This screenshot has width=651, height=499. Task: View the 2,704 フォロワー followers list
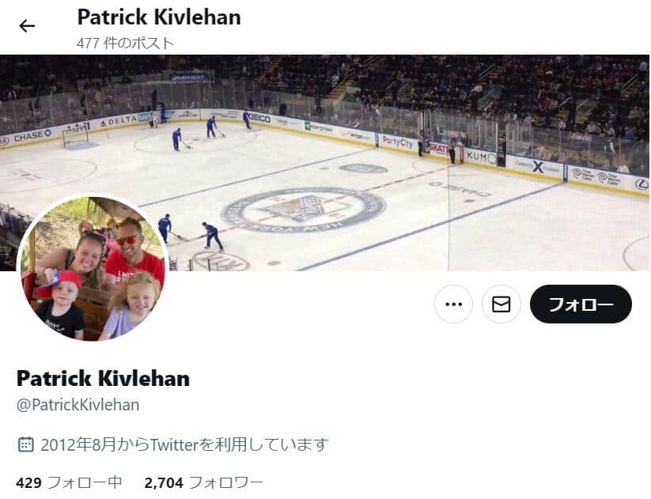click(x=204, y=483)
